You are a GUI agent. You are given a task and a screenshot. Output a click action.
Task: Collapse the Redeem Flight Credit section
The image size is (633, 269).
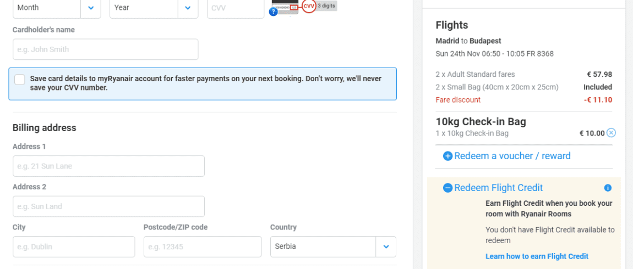point(498,188)
